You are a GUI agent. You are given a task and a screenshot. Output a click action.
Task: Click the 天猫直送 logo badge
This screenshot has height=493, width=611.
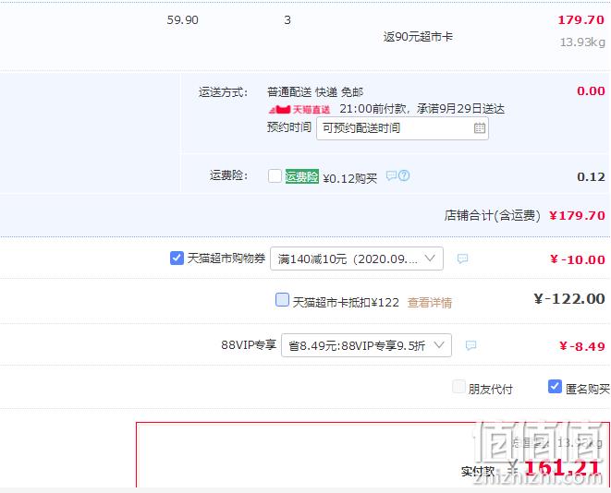pyautogui.click(x=299, y=109)
